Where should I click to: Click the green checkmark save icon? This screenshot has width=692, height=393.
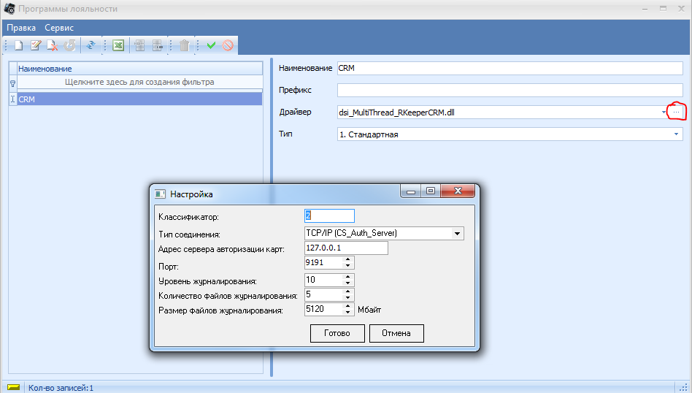coord(211,45)
